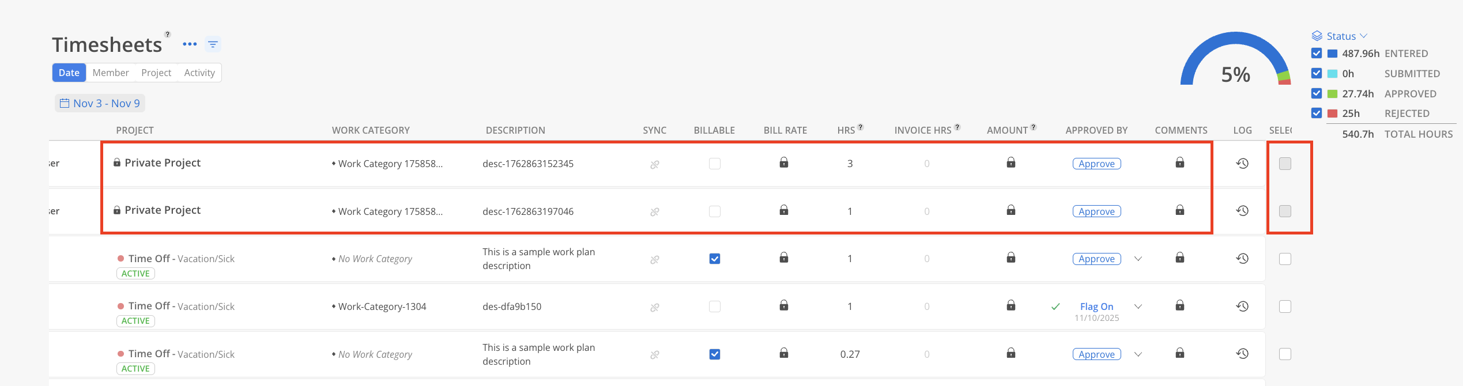The image size is (1463, 386).
Task: Switch to the Member tab
Action: pos(111,73)
